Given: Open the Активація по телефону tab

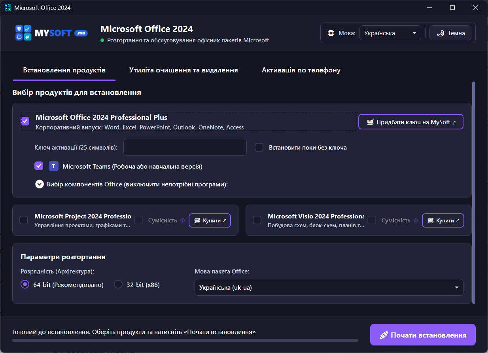Looking at the screenshot, I should [x=301, y=70].
